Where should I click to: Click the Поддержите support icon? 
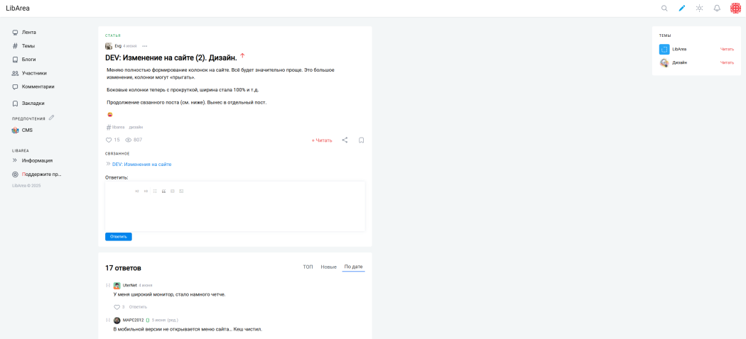coord(15,174)
